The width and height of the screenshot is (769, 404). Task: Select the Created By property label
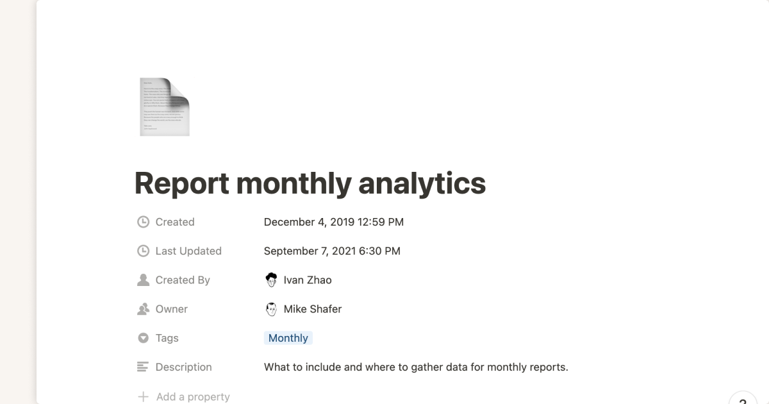click(182, 280)
